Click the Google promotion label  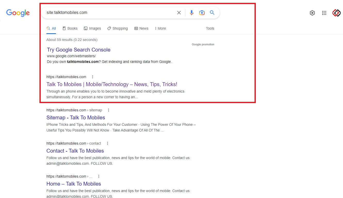tap(203, 44)
